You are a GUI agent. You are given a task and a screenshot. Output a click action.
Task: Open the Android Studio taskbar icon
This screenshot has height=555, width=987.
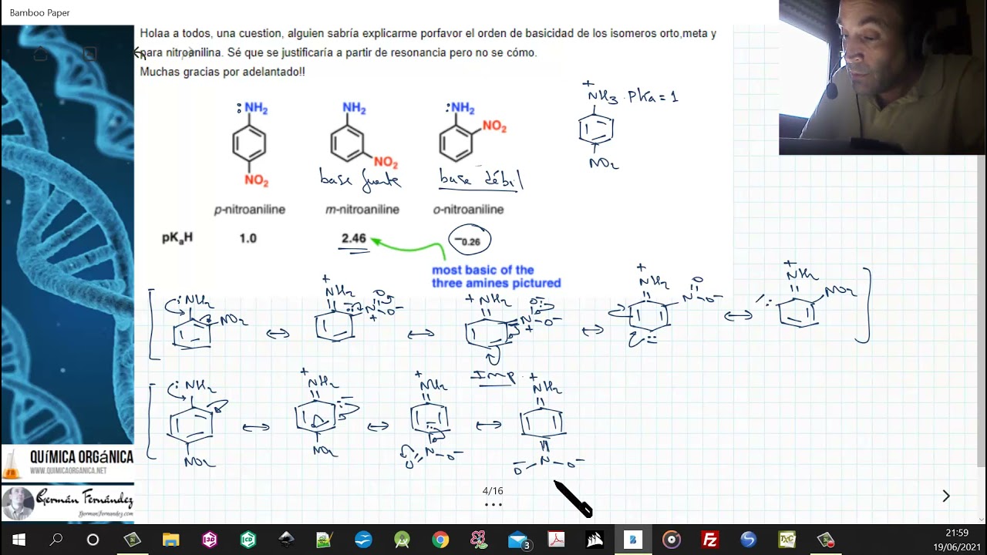(402, 540)
